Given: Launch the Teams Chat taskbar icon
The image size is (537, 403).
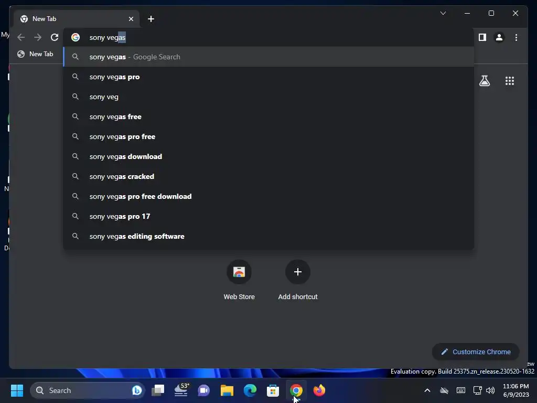Looking at the screenshot, I should coord(204,390).
